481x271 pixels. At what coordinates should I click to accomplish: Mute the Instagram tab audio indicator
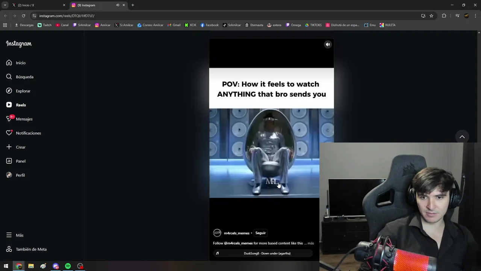[118, 5]
